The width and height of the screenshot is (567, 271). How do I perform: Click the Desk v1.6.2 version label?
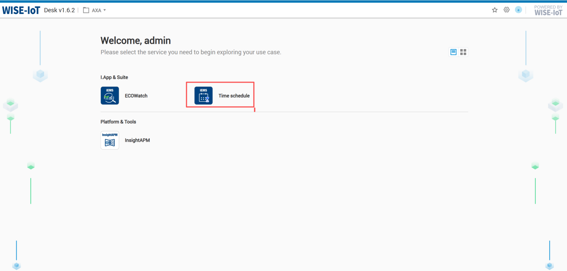click(x=59, y=10)
